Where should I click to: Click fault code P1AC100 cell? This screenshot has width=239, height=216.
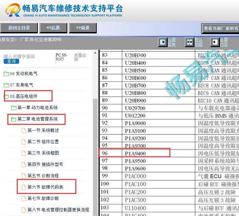159,184
